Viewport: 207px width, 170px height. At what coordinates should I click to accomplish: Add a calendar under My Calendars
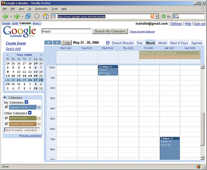coord(26,102)
